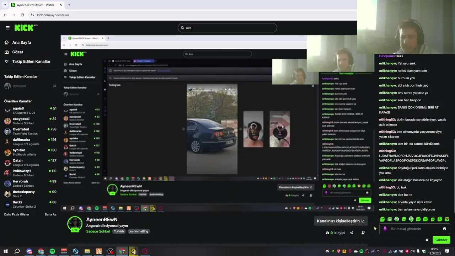Click the Turkish language tag
Viewport: 455px width, 256px height.
pyautogui.click(x=119, y=231)
